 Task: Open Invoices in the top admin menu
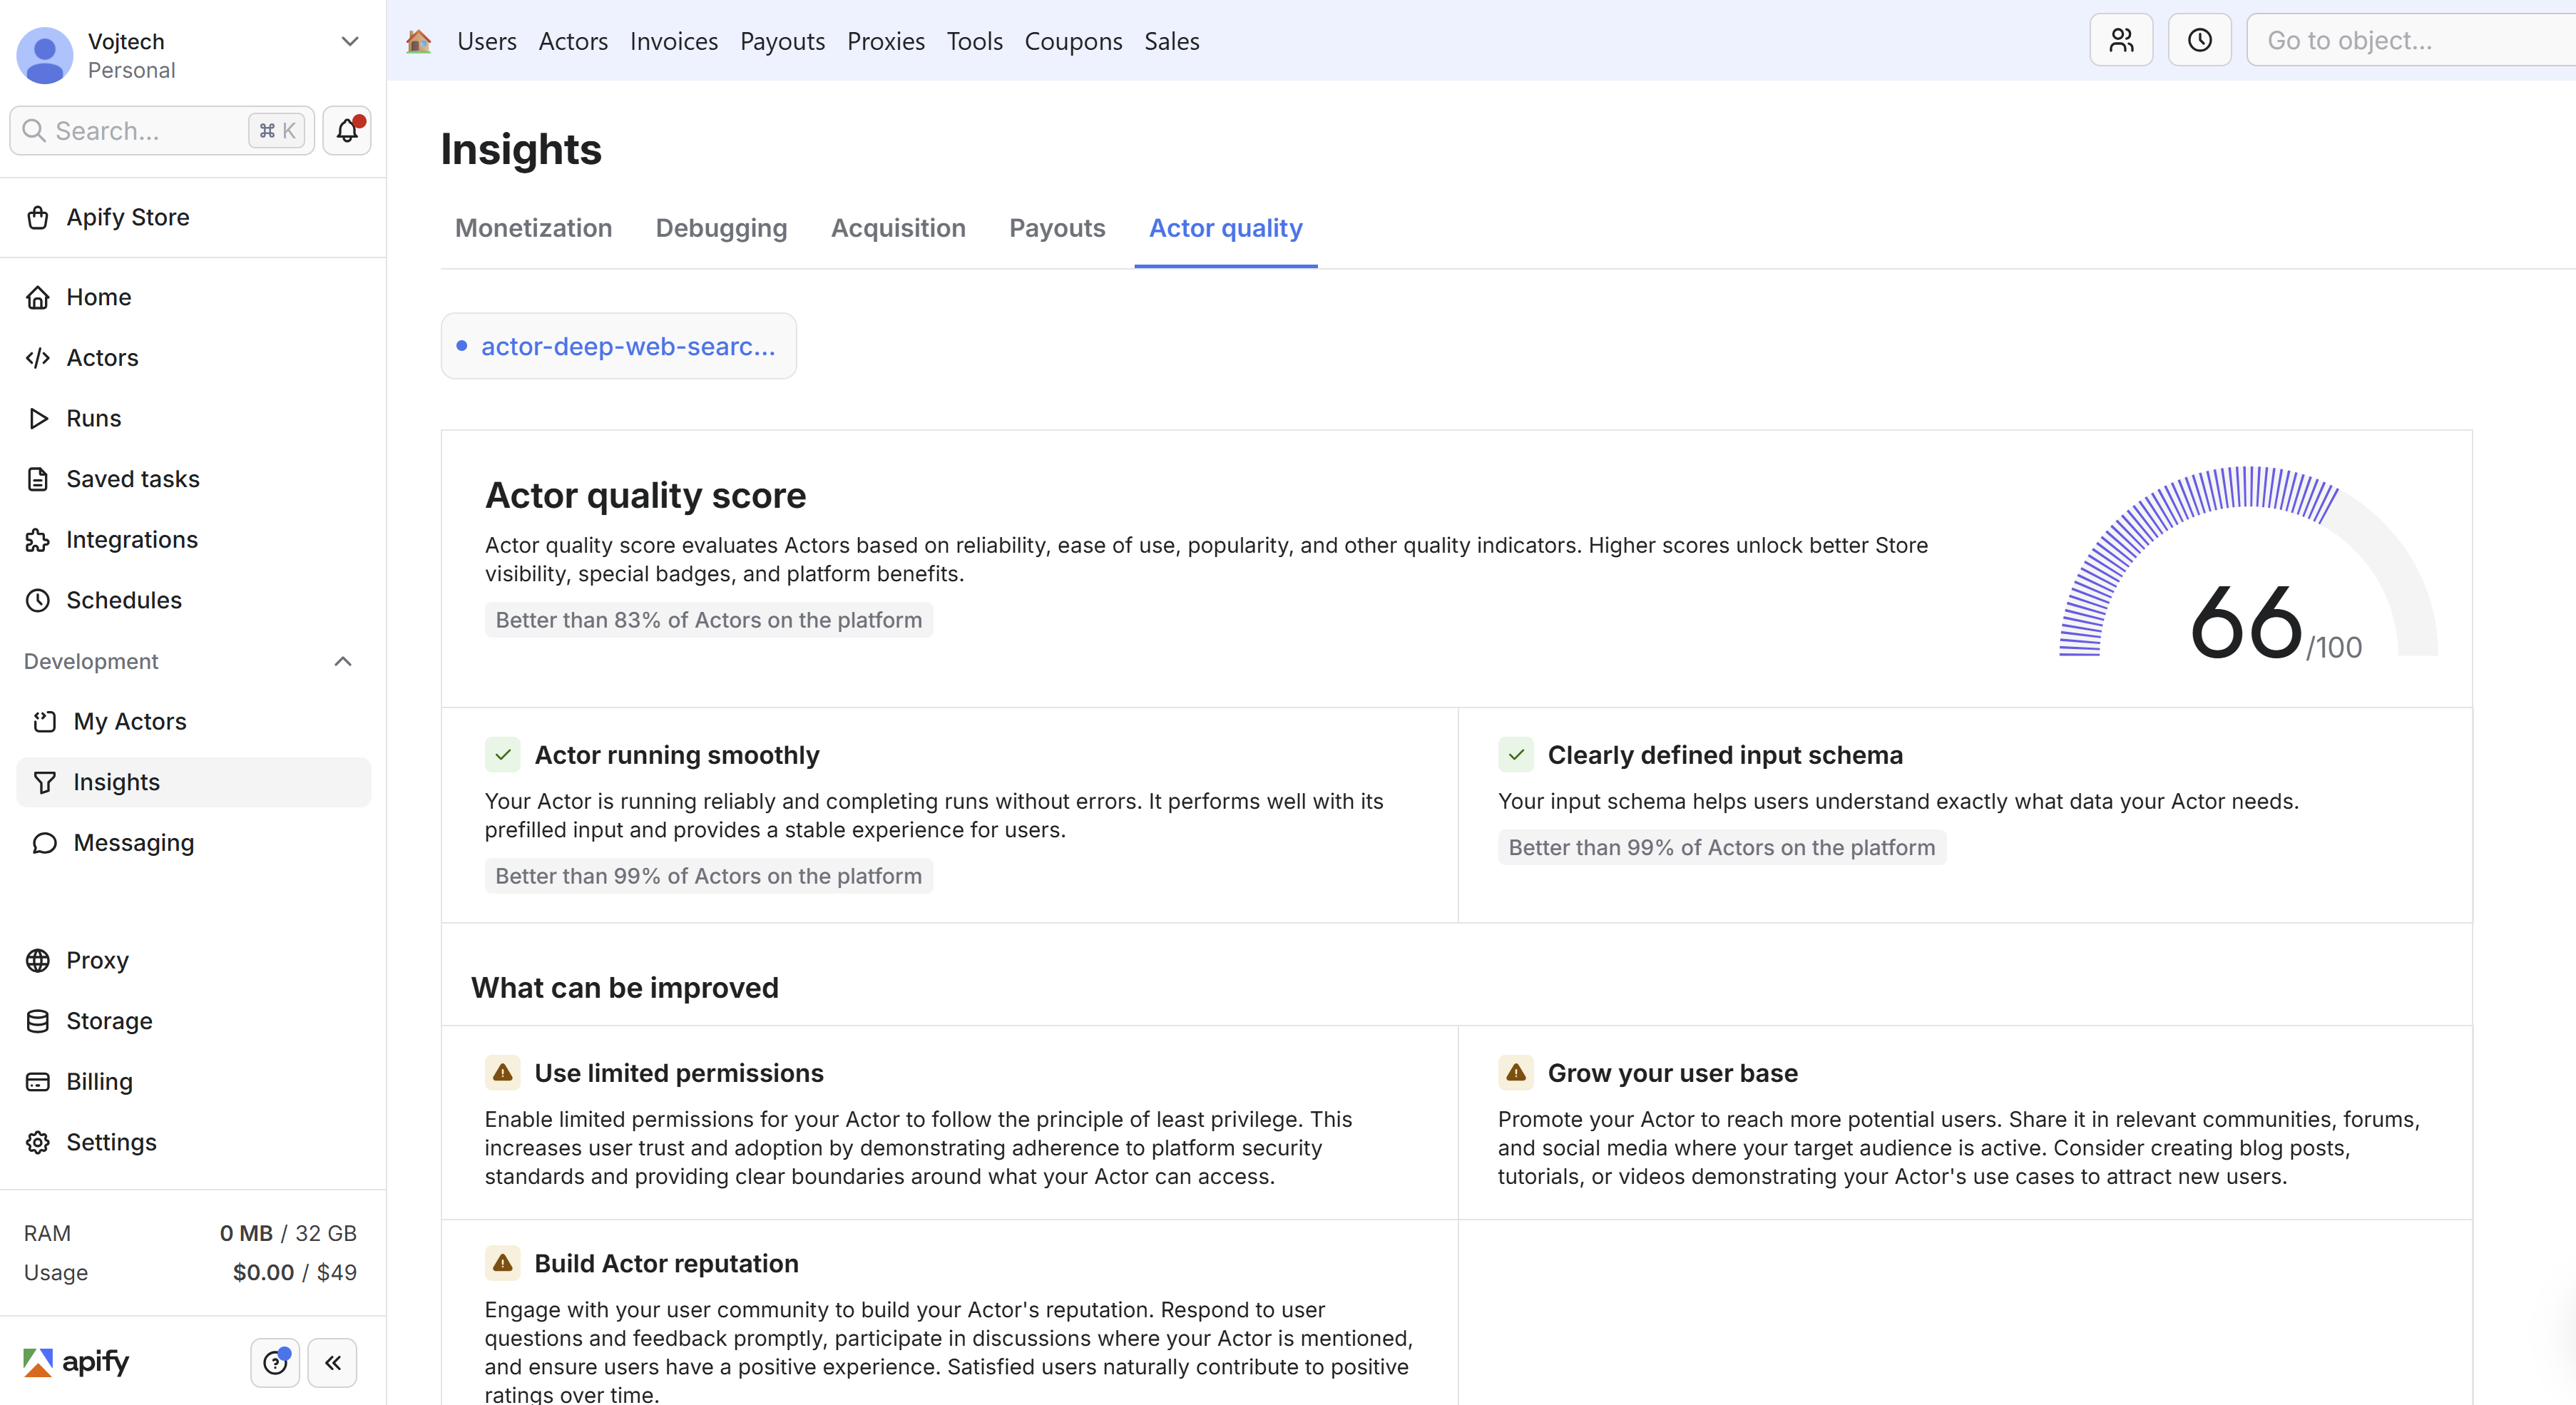click(673, 41)
